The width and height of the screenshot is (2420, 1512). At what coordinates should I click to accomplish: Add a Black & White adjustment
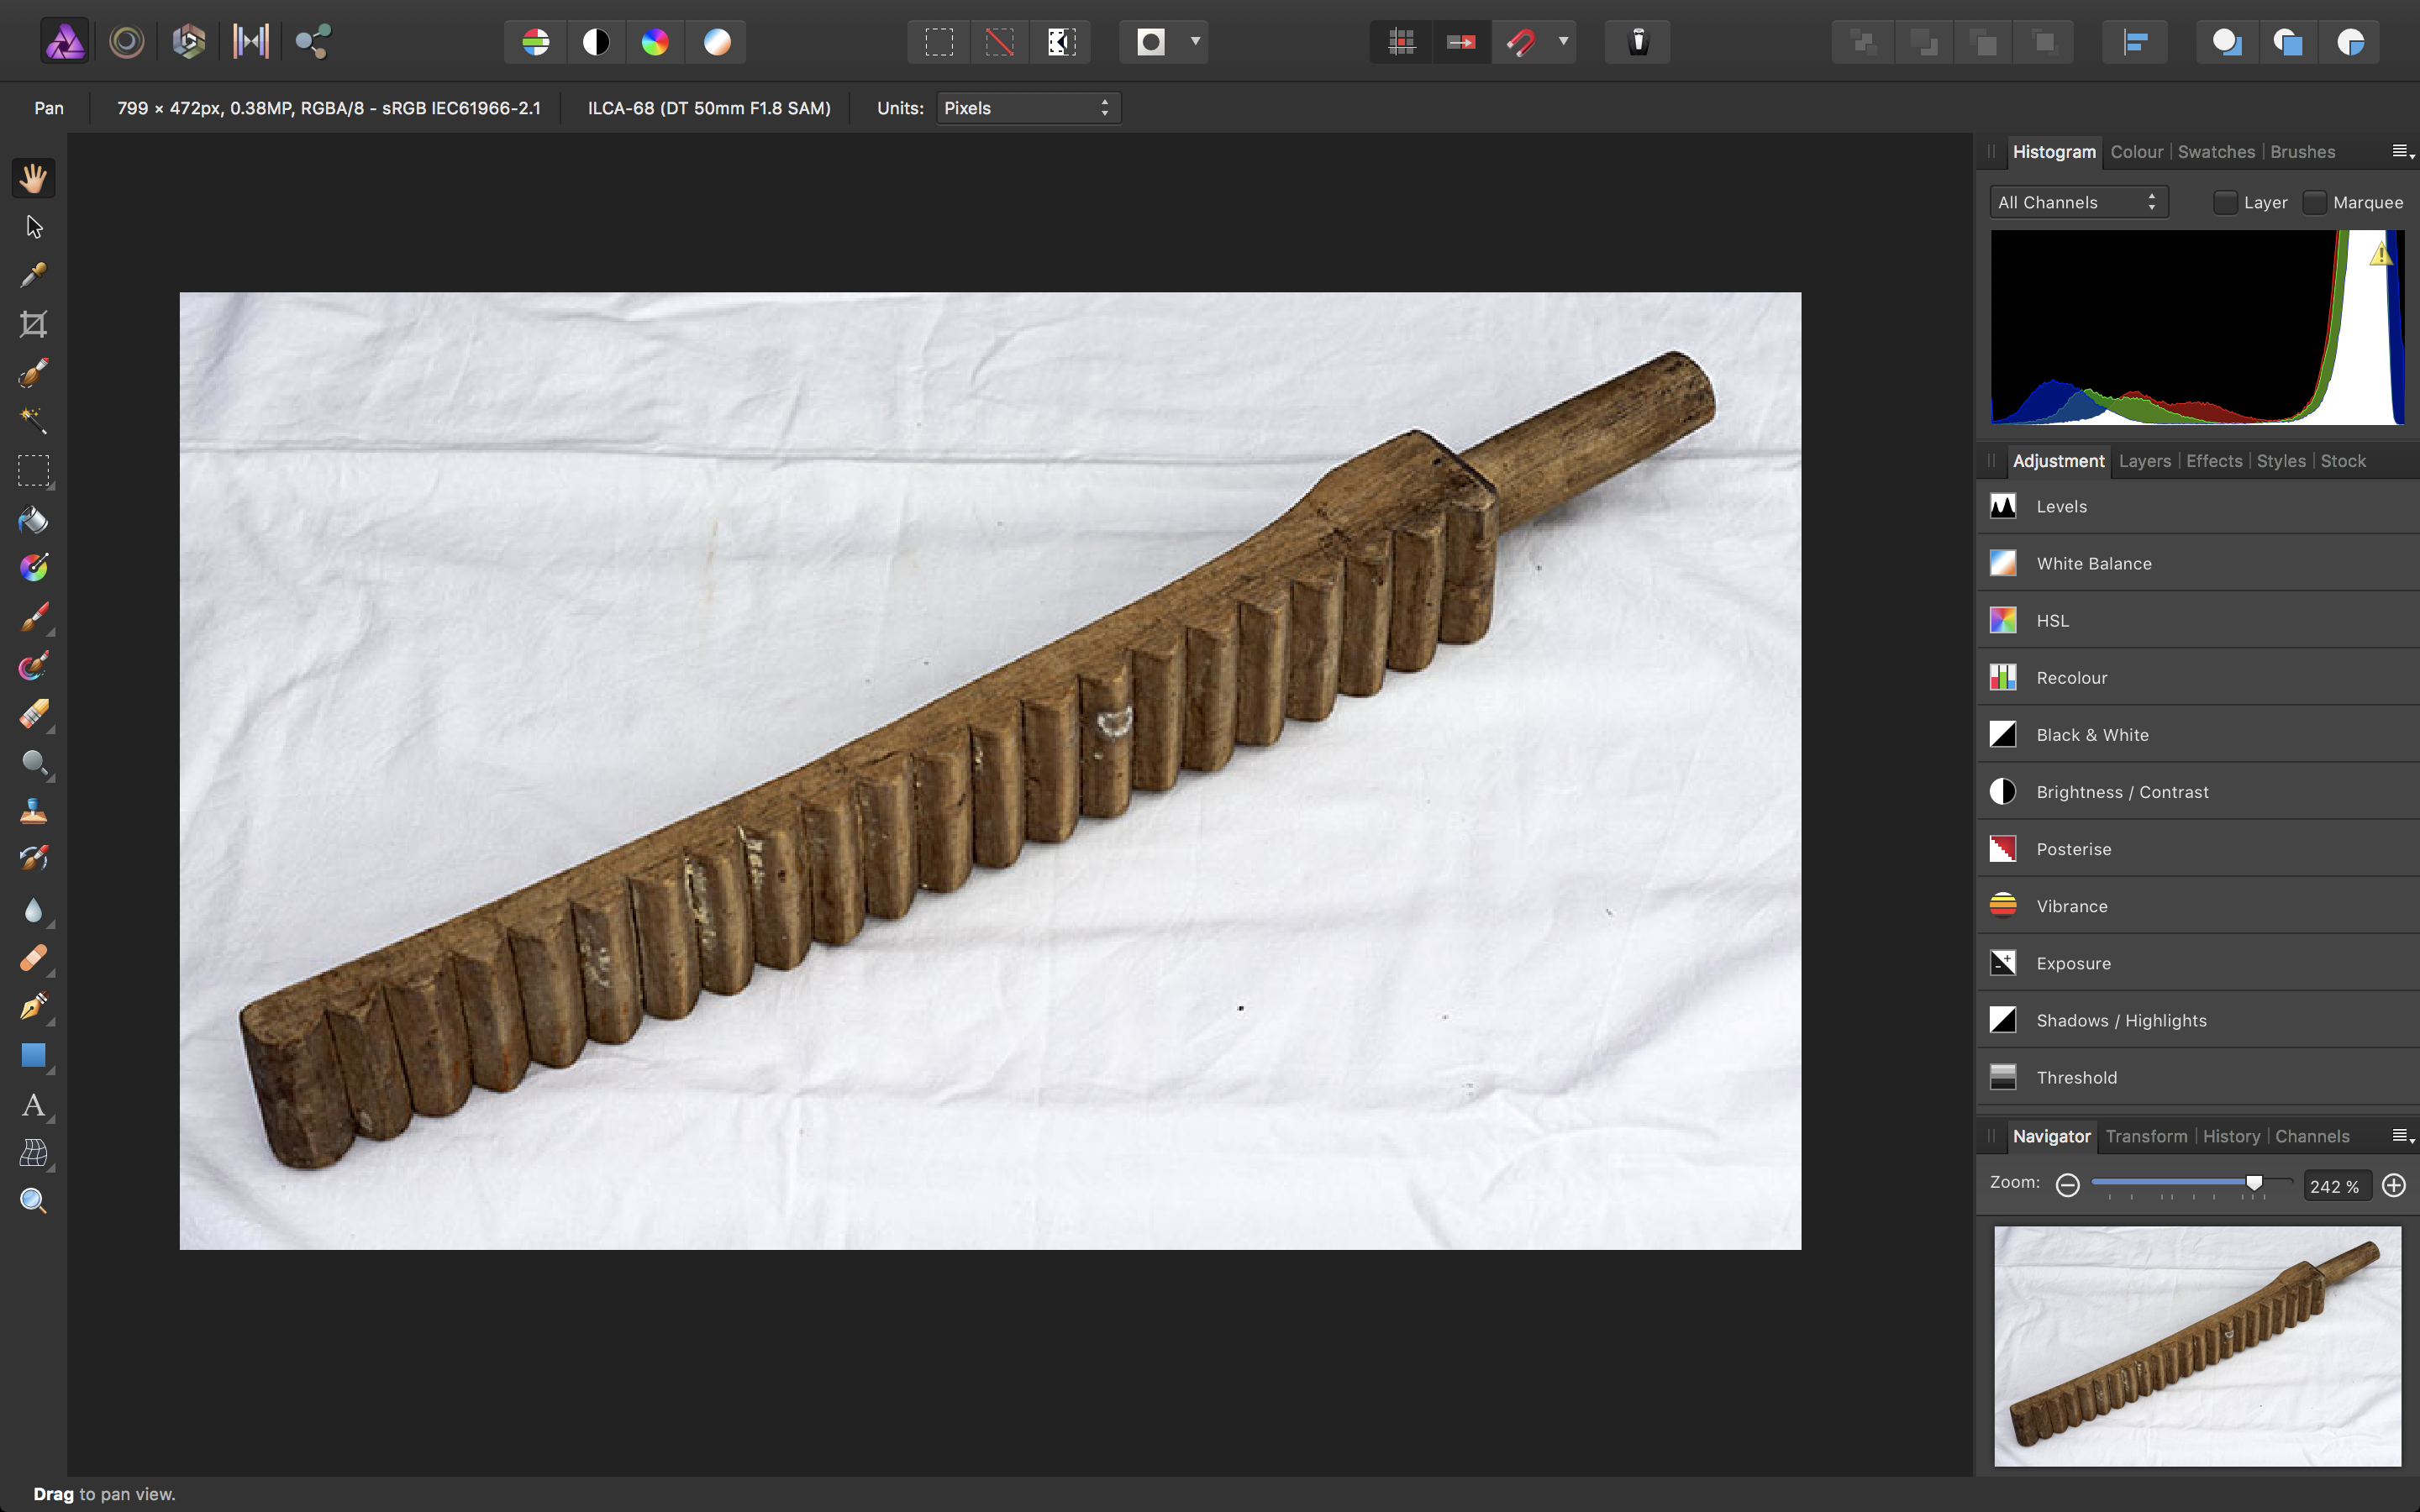pyautogui.click(x=2092, y=735)
